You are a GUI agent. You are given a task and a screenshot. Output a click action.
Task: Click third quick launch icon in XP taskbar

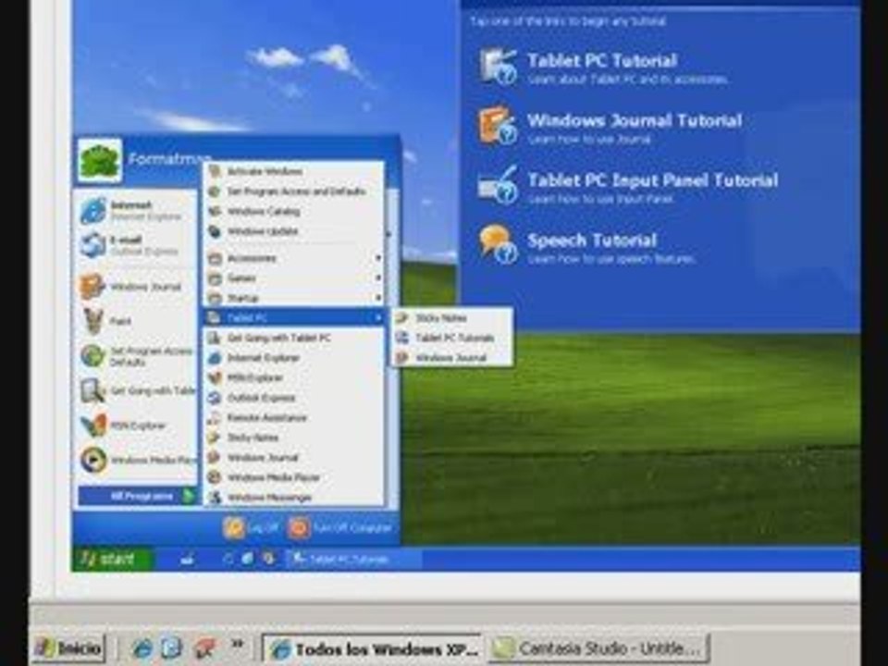point(268,560)
